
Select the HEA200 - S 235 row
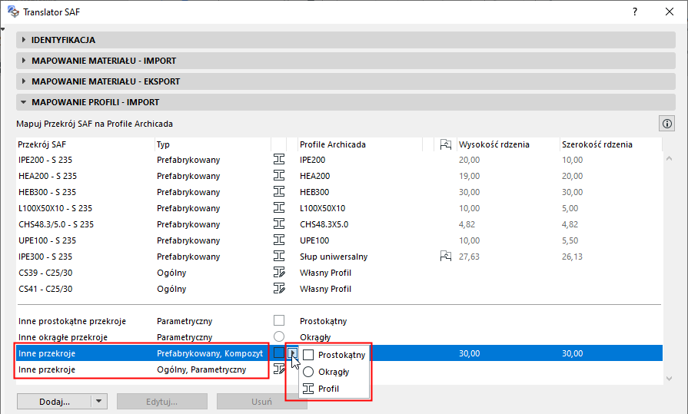pyautogui.click(x=339, y=176)
